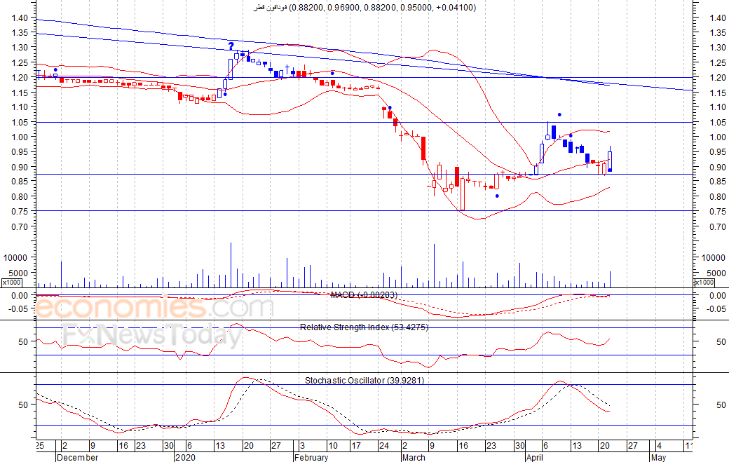
Task: Click the latest blue candlestick in April
Action: click(610, 161)
